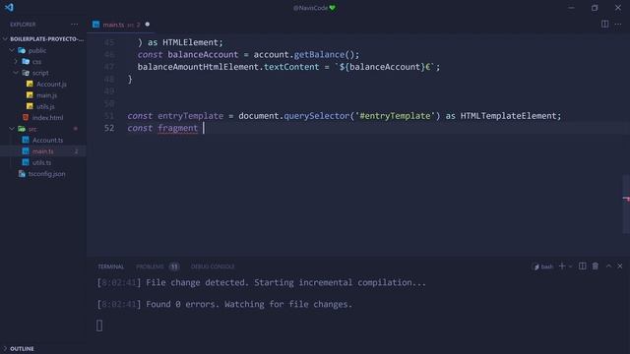Click getBalance method call in code

click(x=319, y=55)
